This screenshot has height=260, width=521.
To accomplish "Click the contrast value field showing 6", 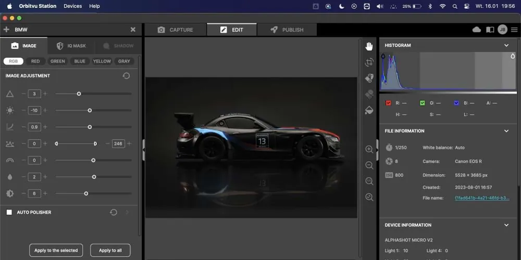I will 34,193.
